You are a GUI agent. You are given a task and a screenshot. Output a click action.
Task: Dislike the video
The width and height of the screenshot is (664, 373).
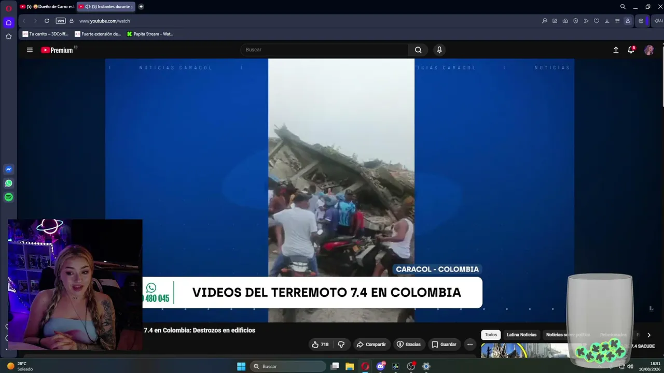[341, 345]
